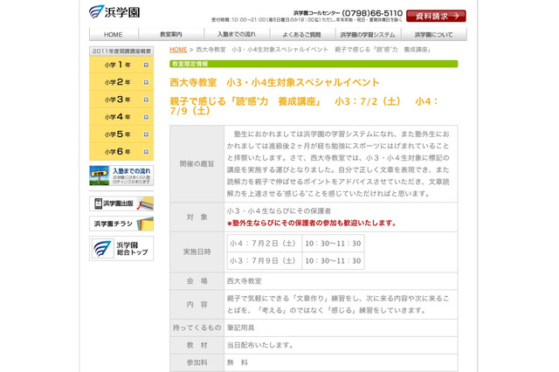Click the square icon beside 小学1年
Image resolution: width=559 pixels, height=372 pixels.
pos(146,65)
